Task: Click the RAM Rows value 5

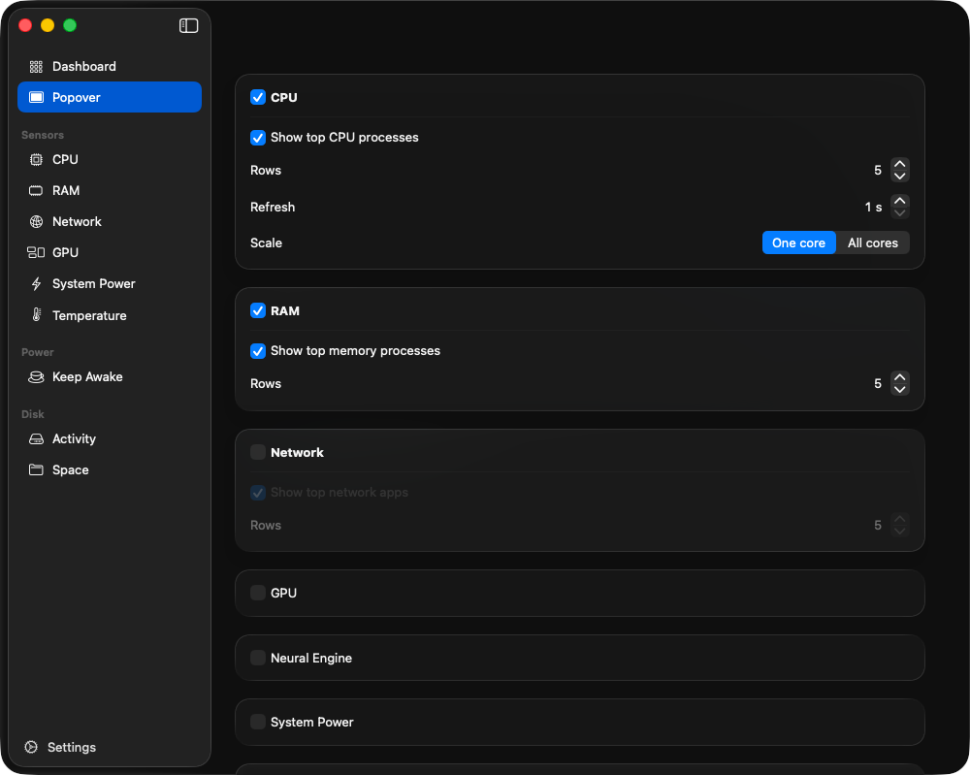Action: pyautogui.click(x=877, y=383)
